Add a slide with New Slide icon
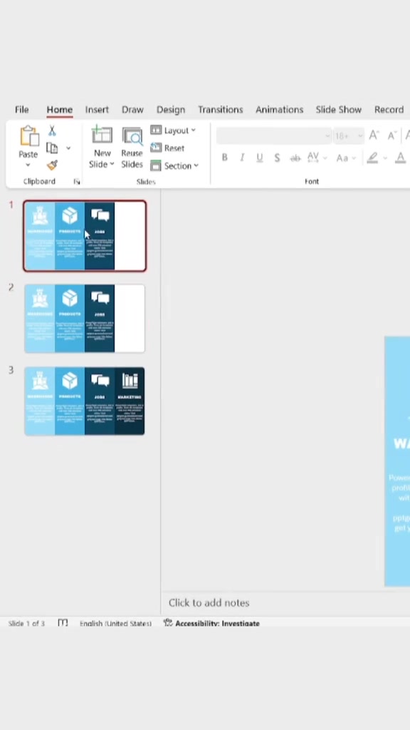This screenshot has width=410, height=730. 102,135
